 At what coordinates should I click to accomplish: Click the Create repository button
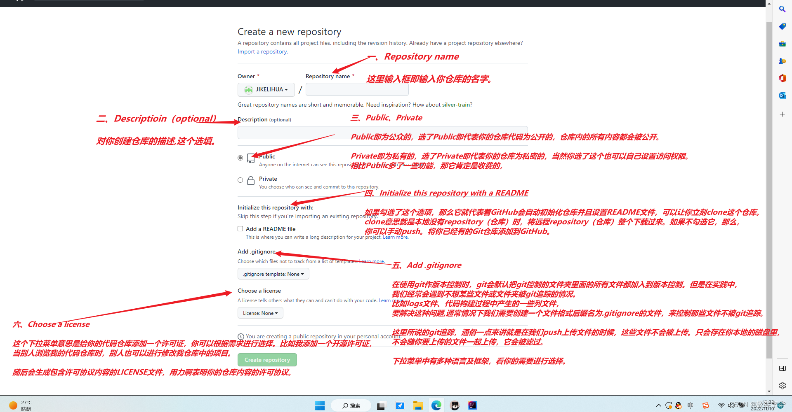tap(267, 360)
